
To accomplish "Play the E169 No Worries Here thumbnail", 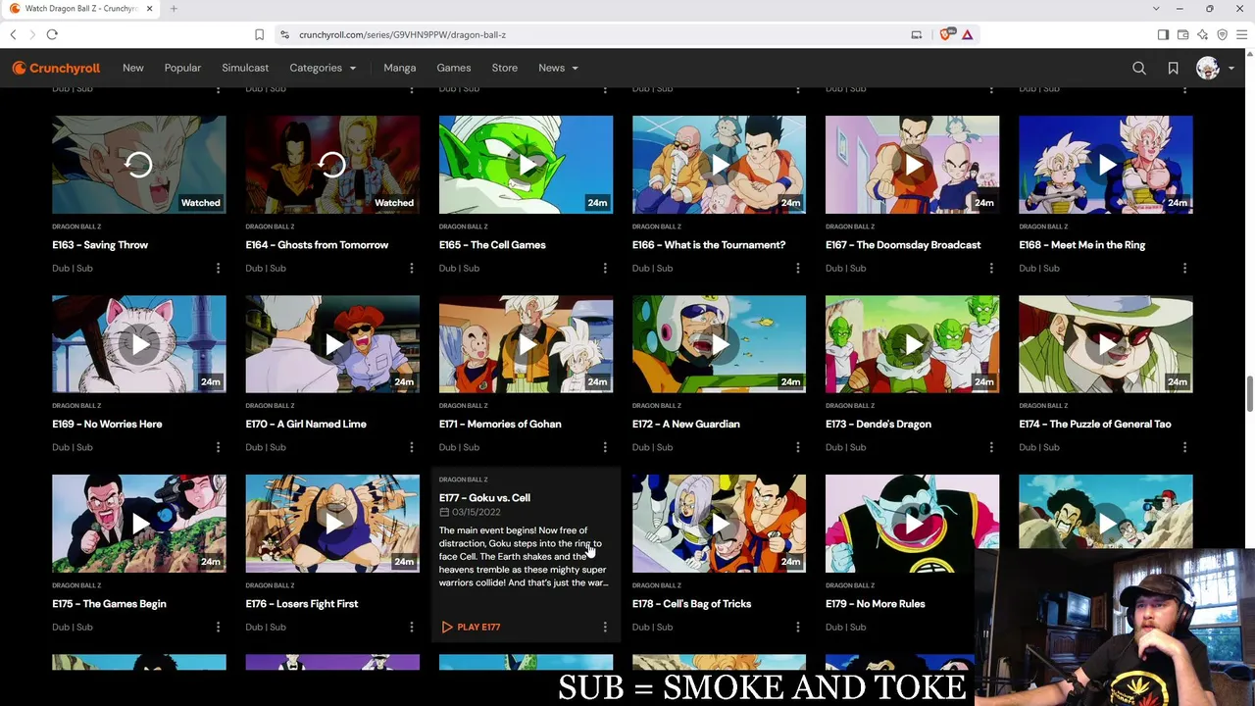I will coord(139,344).
